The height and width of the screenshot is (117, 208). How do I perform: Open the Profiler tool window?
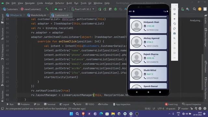pyautogui.click(x=103, y=104)
